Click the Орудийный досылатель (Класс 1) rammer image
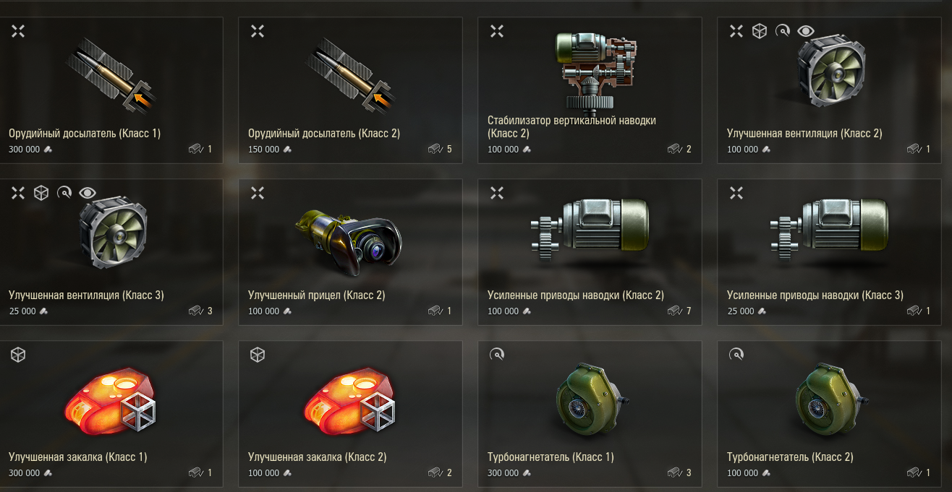952x492 pixels. 112,77
